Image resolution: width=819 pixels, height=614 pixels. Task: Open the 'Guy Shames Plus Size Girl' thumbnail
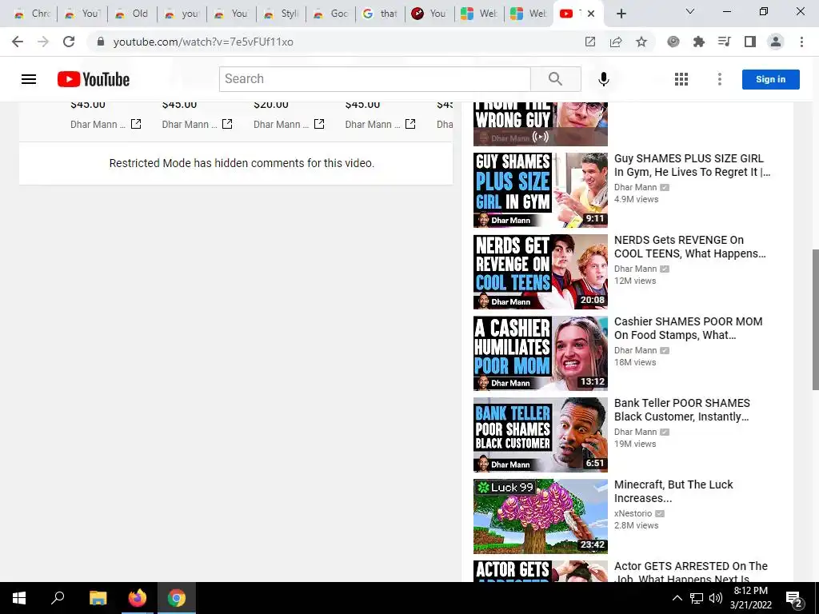tap(541, 190)
